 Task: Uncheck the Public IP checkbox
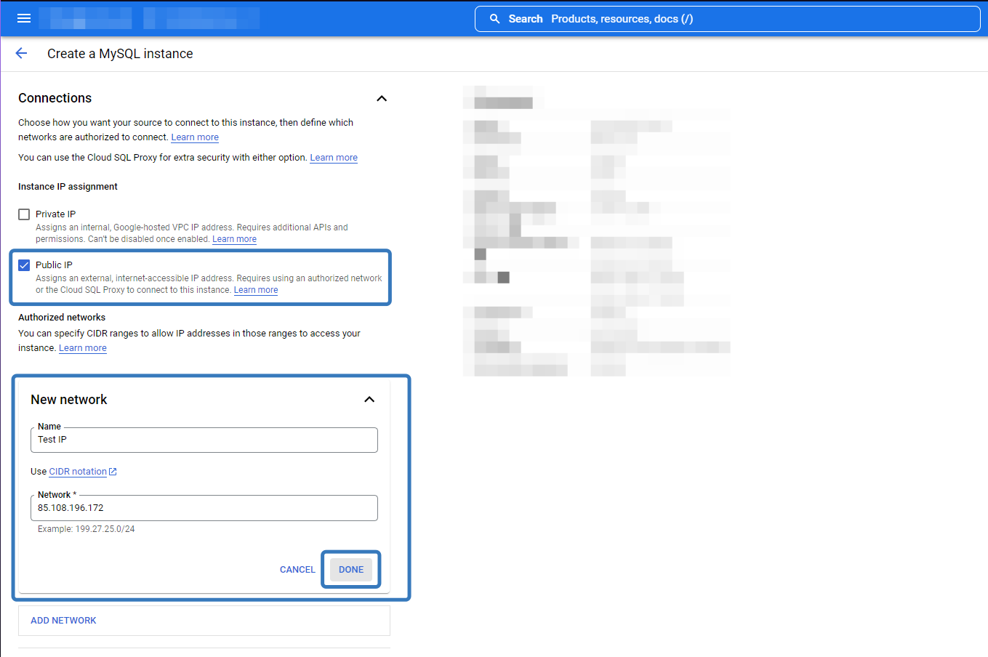click(24, 265)
